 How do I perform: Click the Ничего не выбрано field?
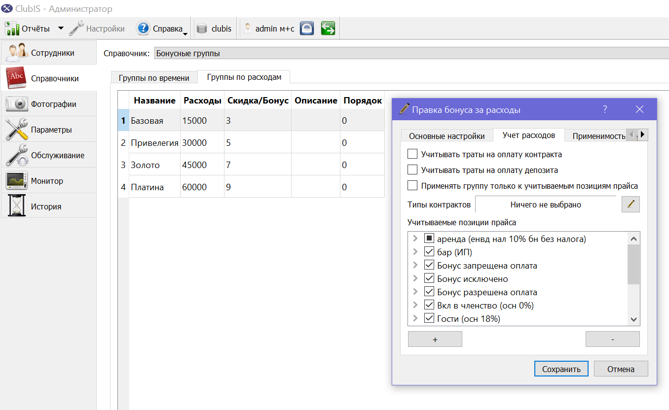546,205
